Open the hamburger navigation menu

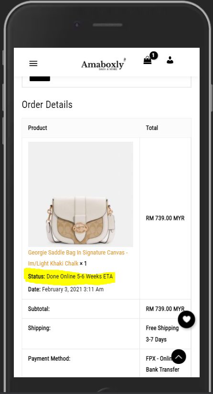point(33,64)
